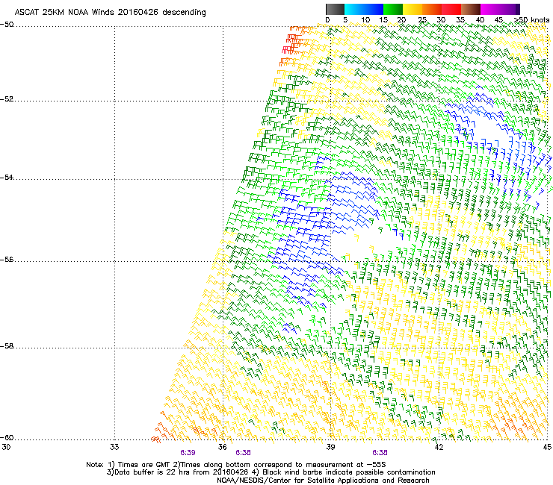Viewport: 553px width, 485px height.
Task: Click the 'NOAA/NESDIS/Center for Satellite Applications' credit line
Action: pyautogui.click(x=323, y=481)
